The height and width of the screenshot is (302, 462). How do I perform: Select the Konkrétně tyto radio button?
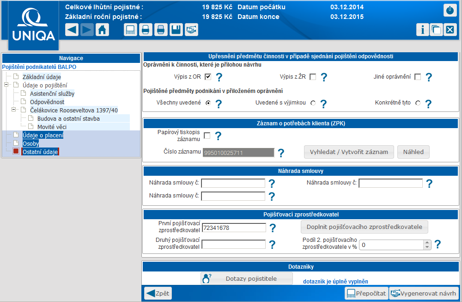[418, 103]
